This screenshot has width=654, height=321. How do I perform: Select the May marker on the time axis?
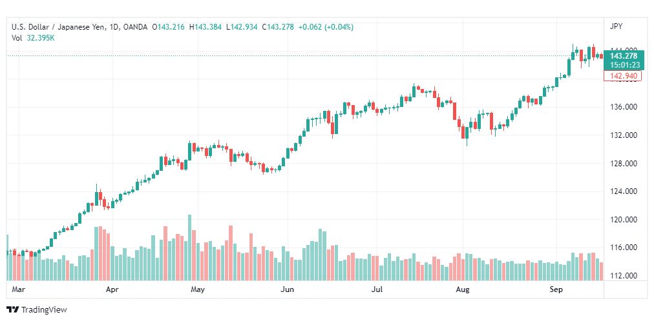(198, 290)
